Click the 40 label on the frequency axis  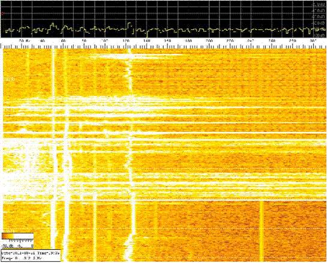(x=43, y=41)
